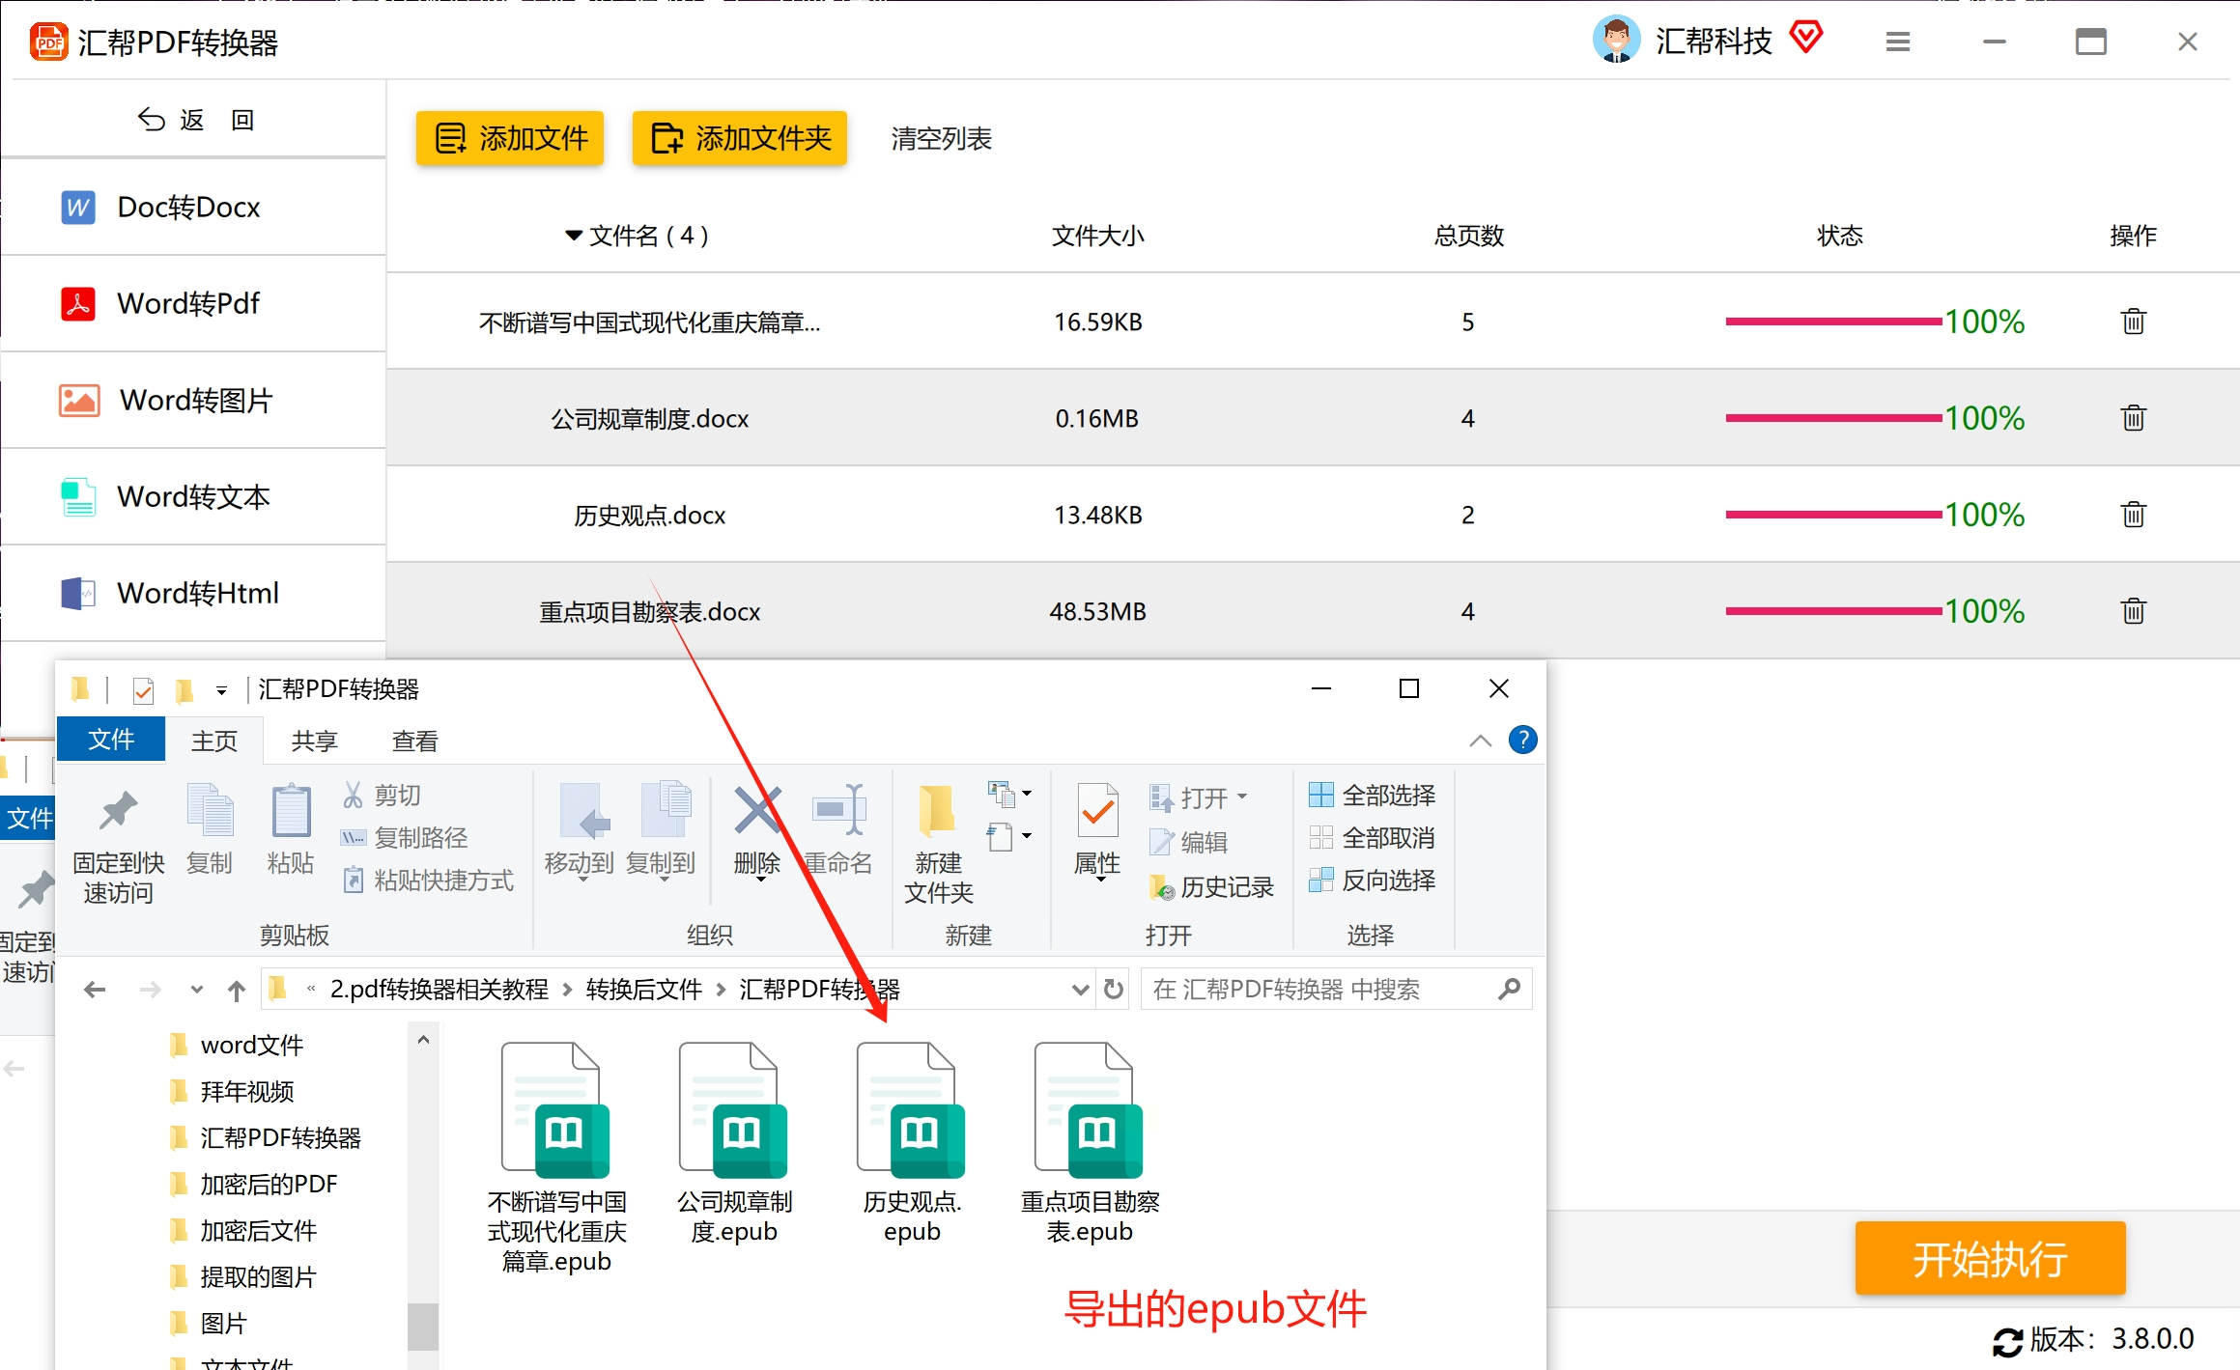Screen dimensions: 2240x1370
Task: Expand the address bar path dropdown
Action: [x=1080, y=990]
